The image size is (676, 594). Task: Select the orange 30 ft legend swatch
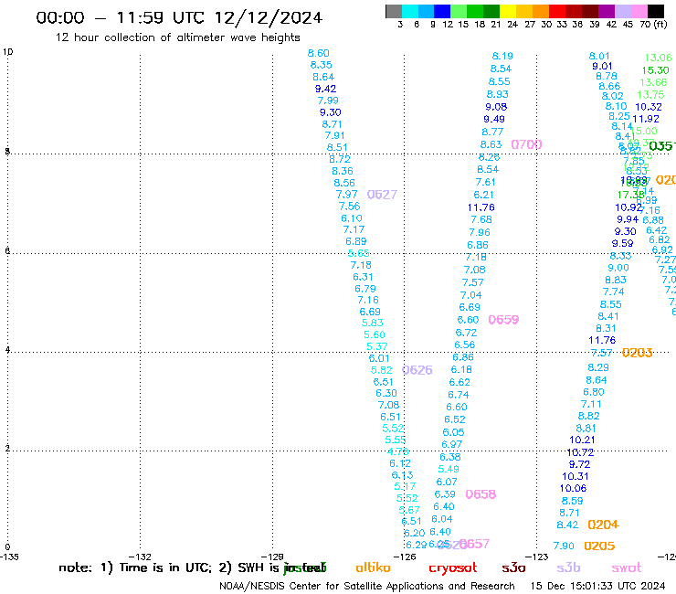point(541,11)
